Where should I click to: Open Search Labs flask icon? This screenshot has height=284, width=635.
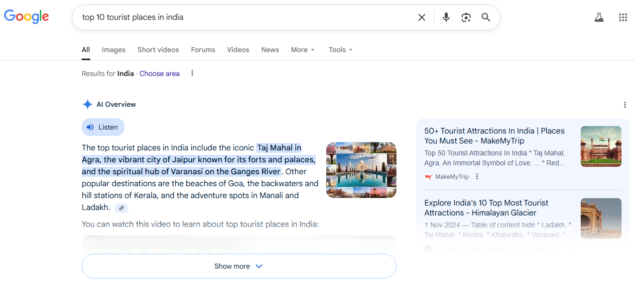pos(599,17)
